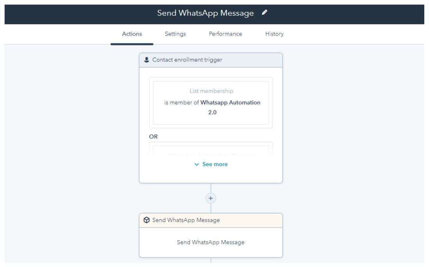
Task: Click the List membership label
Action: (211, 91)
